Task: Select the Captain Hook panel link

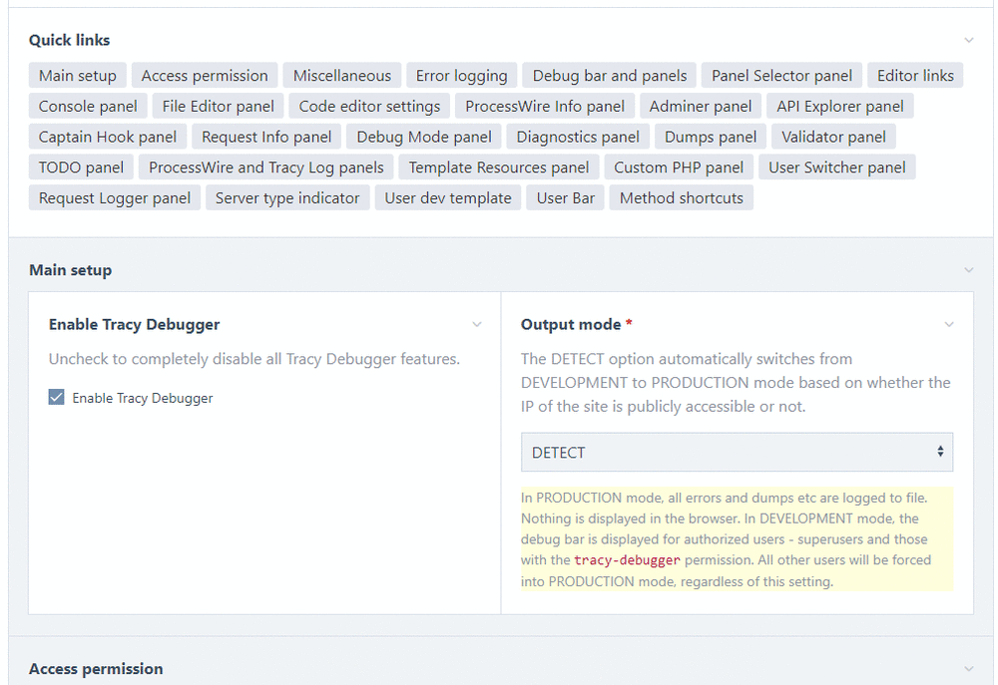Action: click(107, 137)
